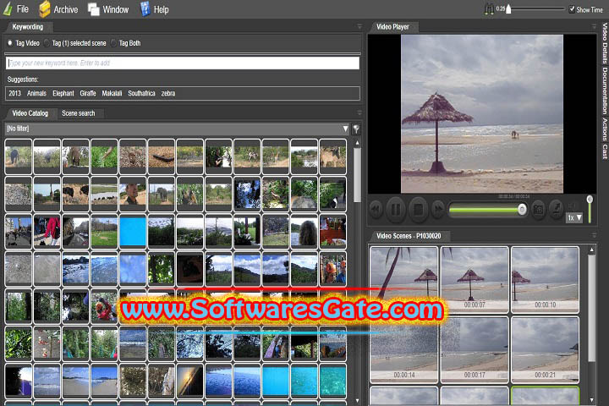Pause the video playback
The width and height of the screenshot is (609, 406).
395,210
